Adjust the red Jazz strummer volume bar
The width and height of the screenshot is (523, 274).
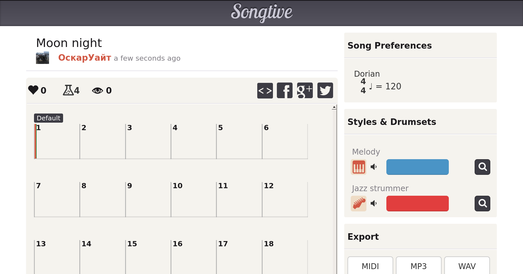417,204
